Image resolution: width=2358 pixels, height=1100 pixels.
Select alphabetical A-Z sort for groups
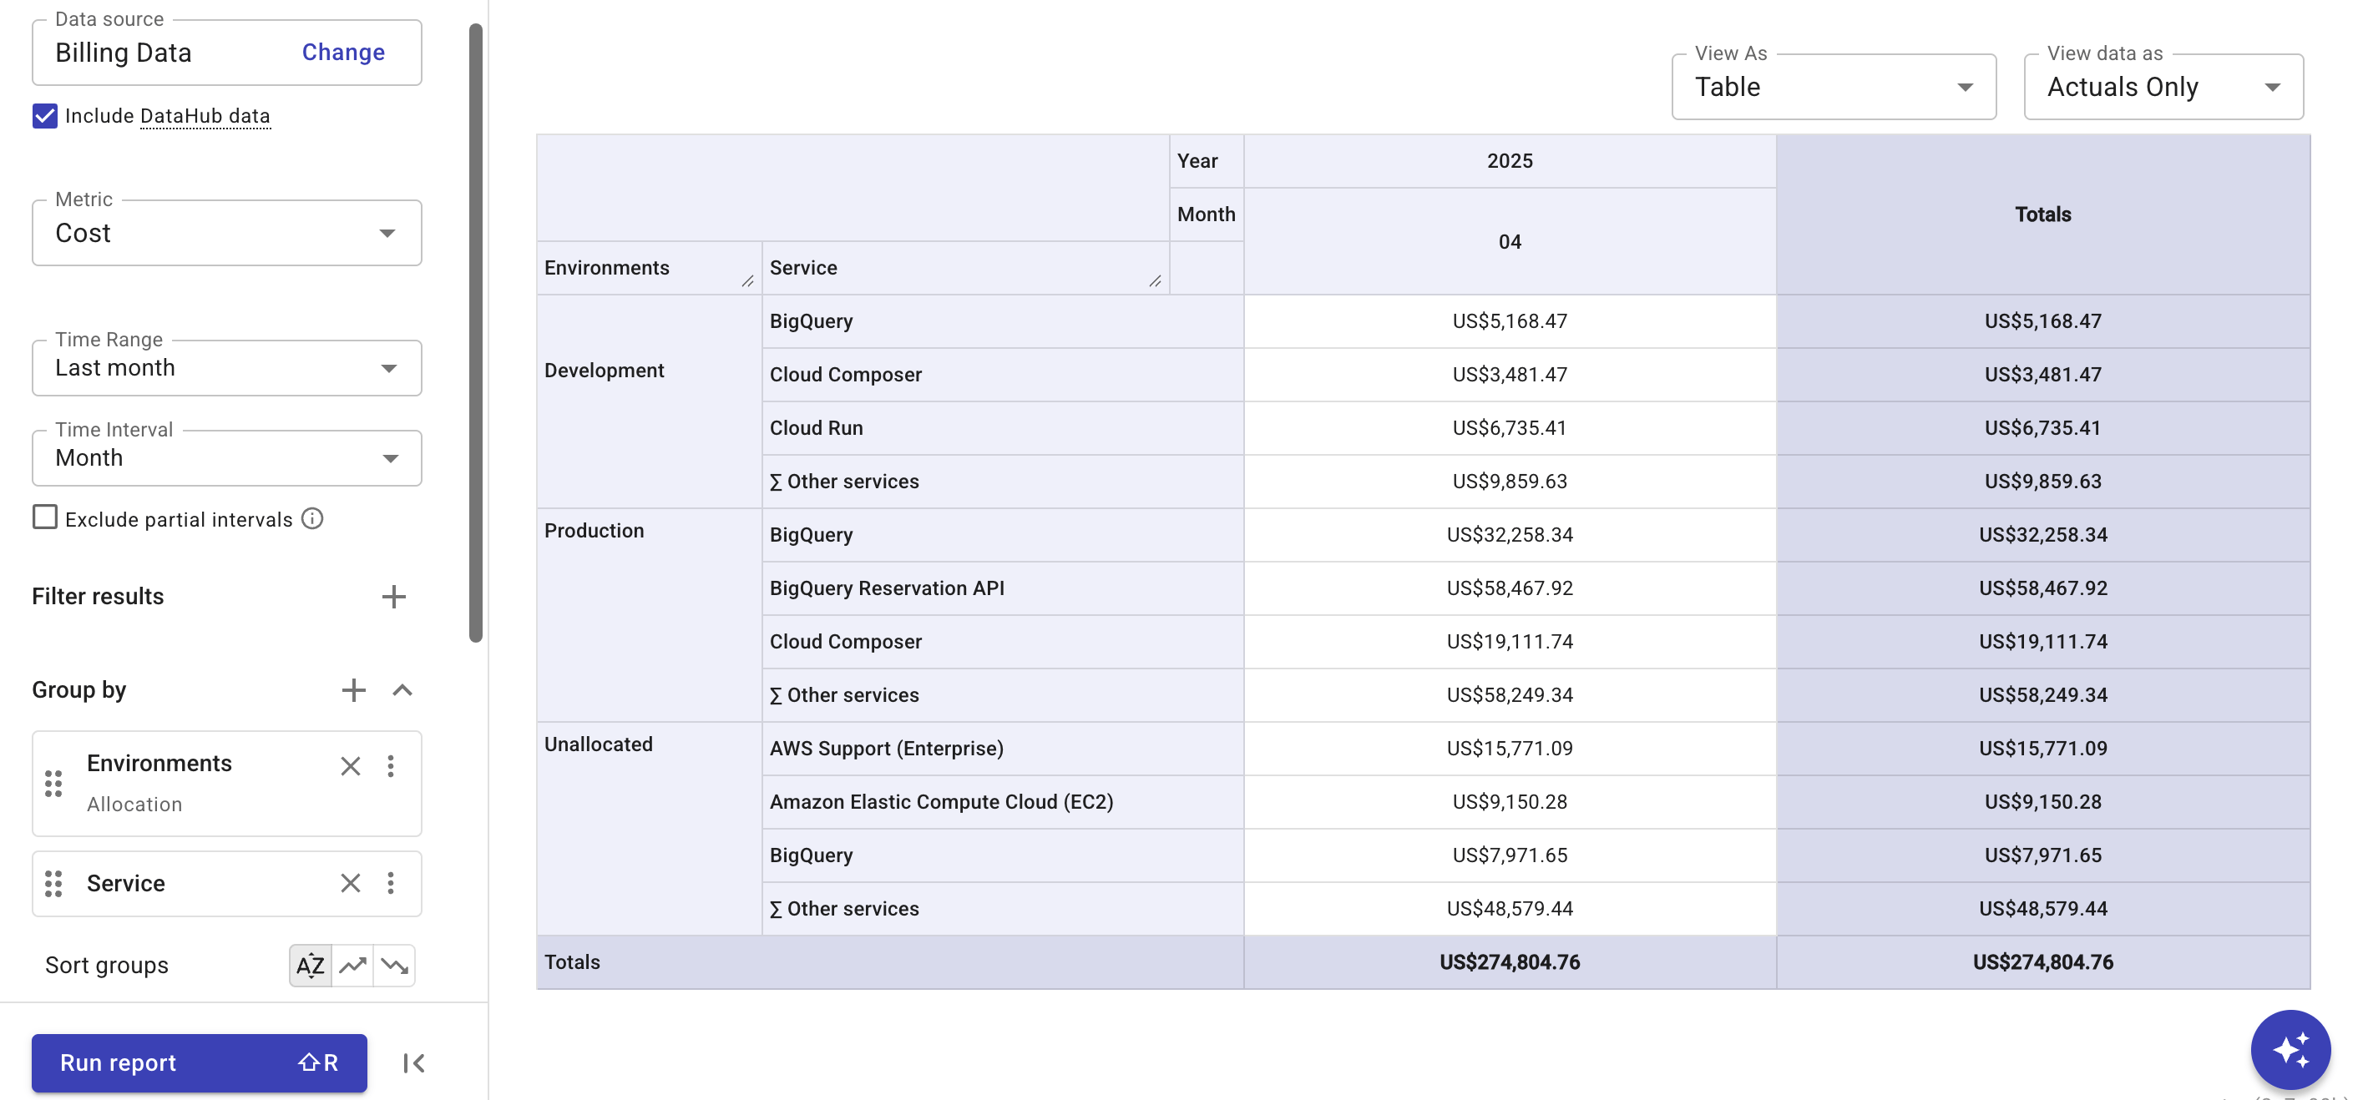point(310,966)
